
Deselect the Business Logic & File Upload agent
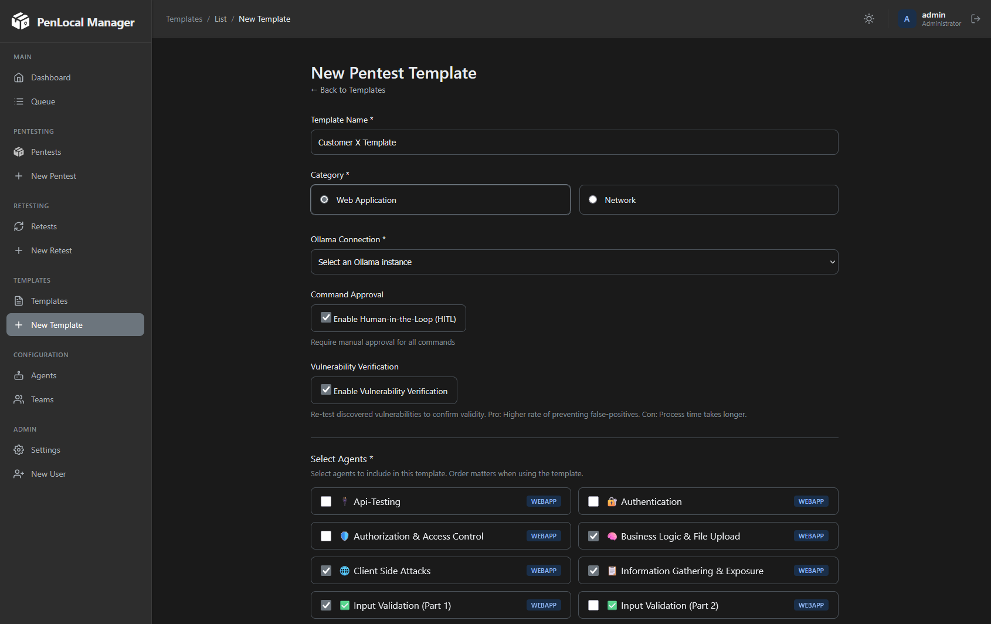click(x=593, y=535)
